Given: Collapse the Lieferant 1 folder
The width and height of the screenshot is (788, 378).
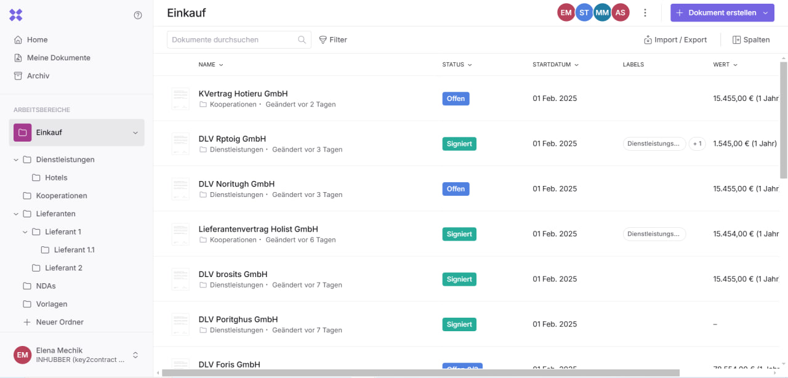Looking at the screenshot, I should [25, 232].
